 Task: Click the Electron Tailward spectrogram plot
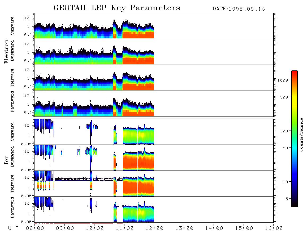click(x=154, y=78)
